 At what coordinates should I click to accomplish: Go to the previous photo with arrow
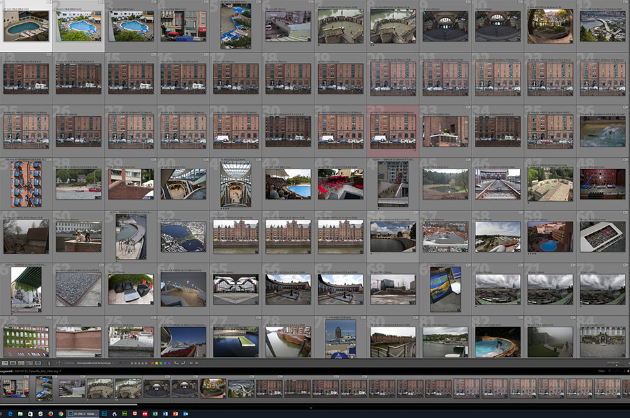[191, 363]
